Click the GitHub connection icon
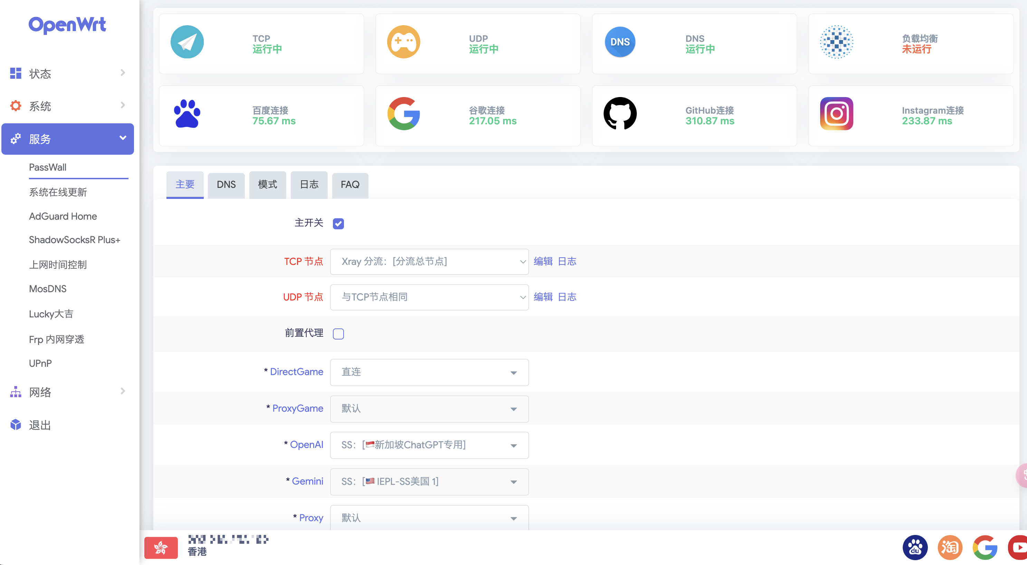The width and height of the screenshot is (1027, 565). point(620,114)
